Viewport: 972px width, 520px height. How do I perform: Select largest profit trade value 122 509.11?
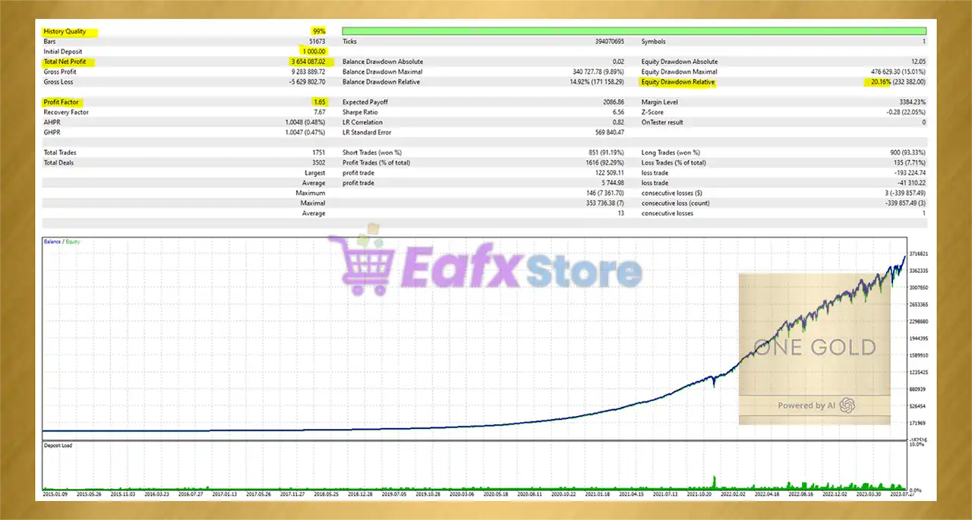pos(608,172)
